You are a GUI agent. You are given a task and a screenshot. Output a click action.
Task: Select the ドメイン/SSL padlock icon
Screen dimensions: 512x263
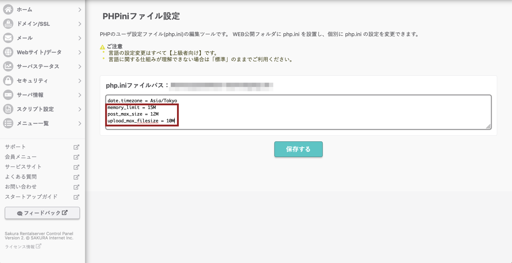[x=8, y=24]
